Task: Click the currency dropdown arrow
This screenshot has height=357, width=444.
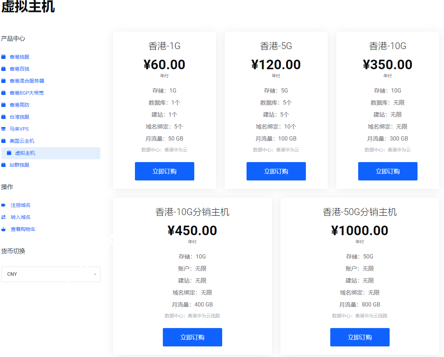Action: click(95, 274)
